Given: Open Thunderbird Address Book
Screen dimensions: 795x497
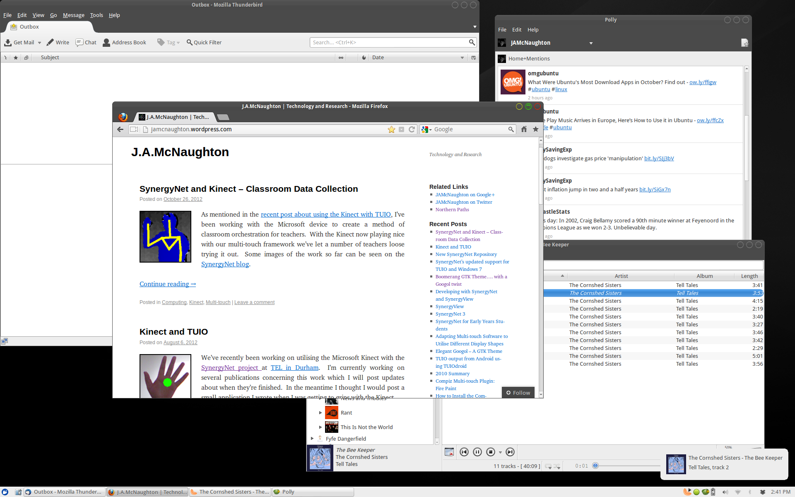Looking at the screenshot, I should click(124, 43).
